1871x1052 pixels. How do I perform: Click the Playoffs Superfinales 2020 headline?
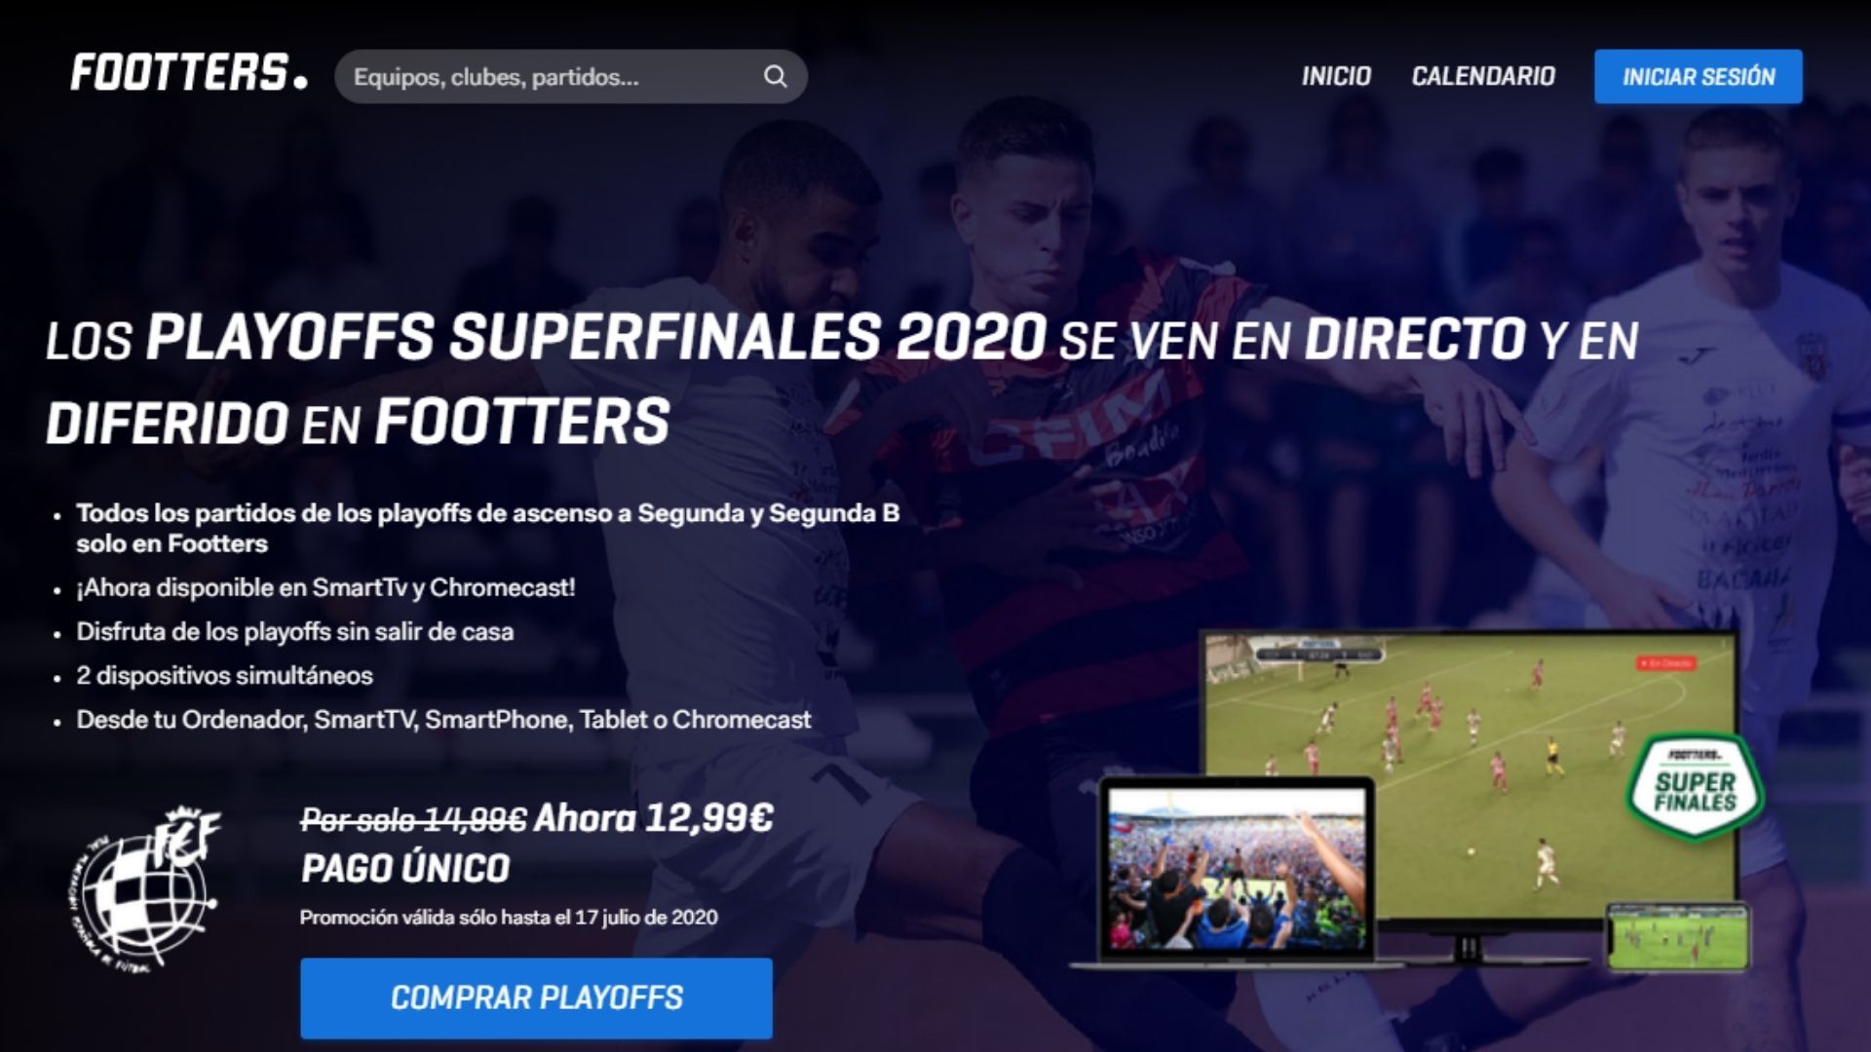[x=595, y=338]
